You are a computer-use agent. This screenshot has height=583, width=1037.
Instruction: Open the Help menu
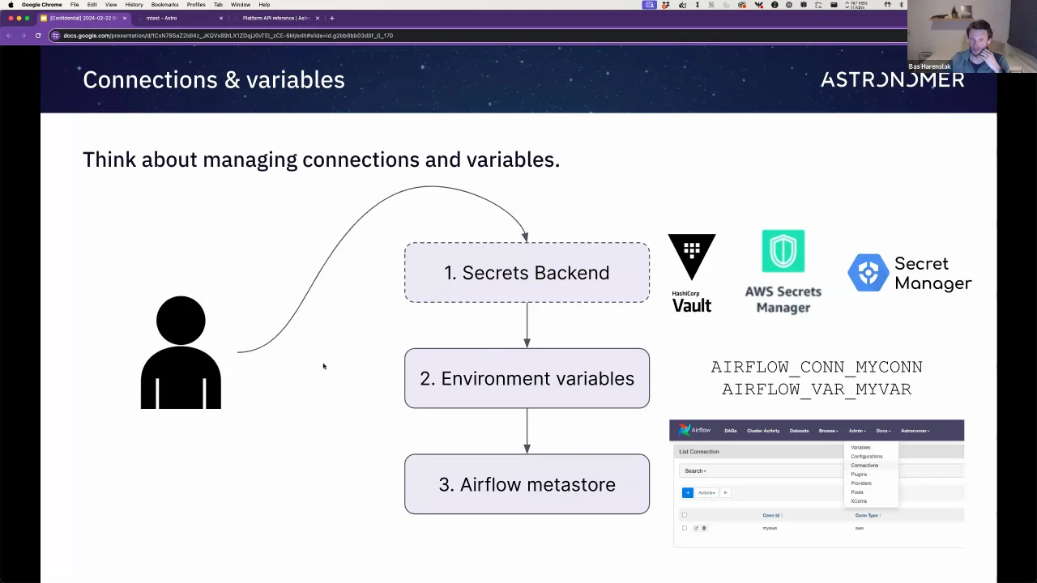tap(264, 5)
